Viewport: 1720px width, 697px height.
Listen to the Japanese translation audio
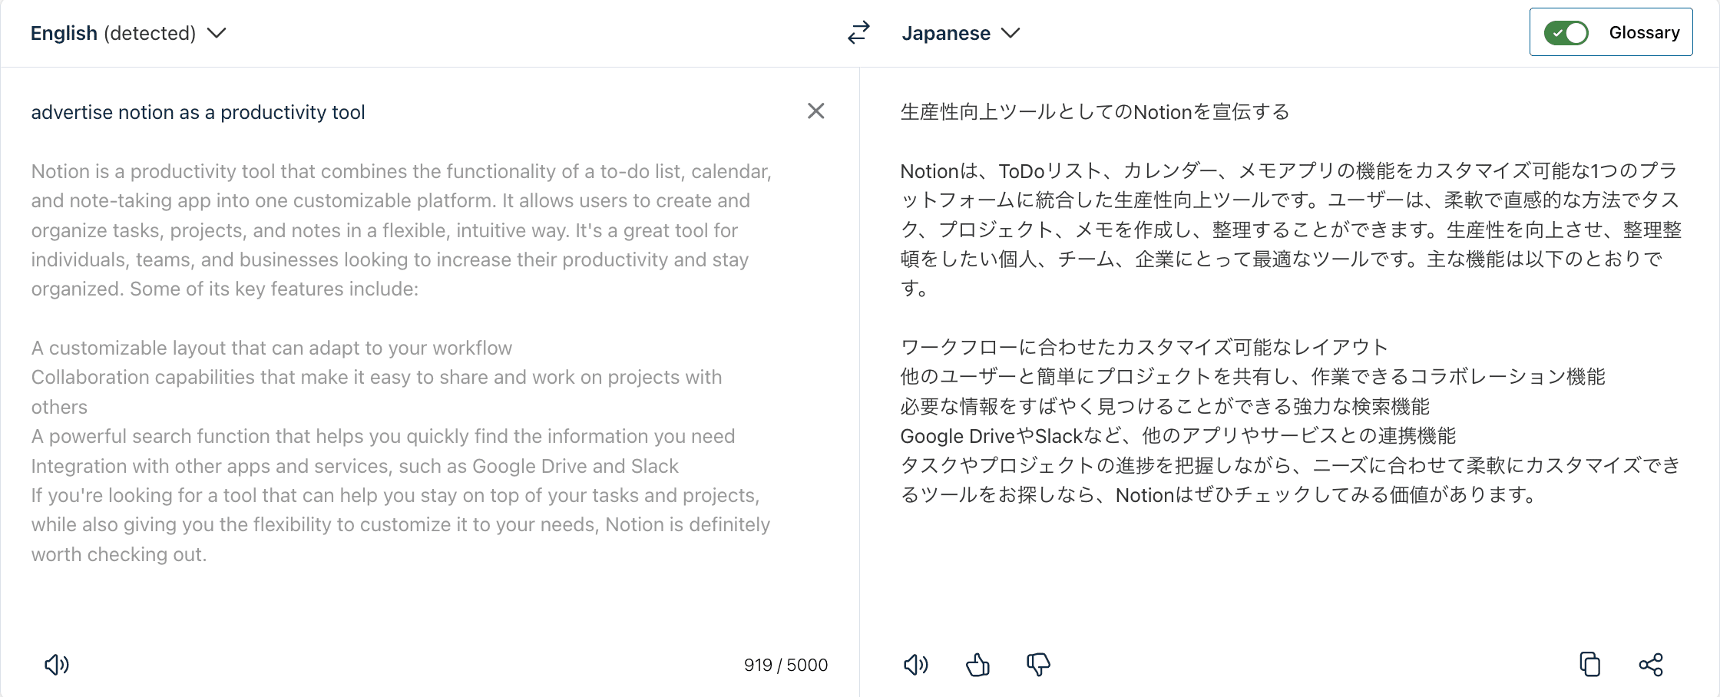click(x=915, y=665)
